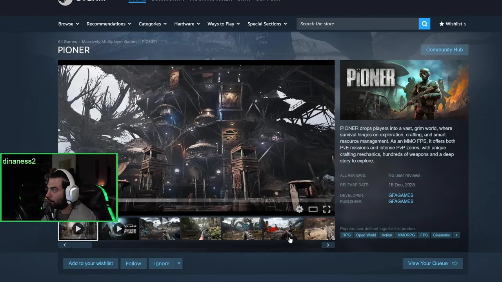
Task: Toggle theater mode in video player
Action: (x=313, y=209)
